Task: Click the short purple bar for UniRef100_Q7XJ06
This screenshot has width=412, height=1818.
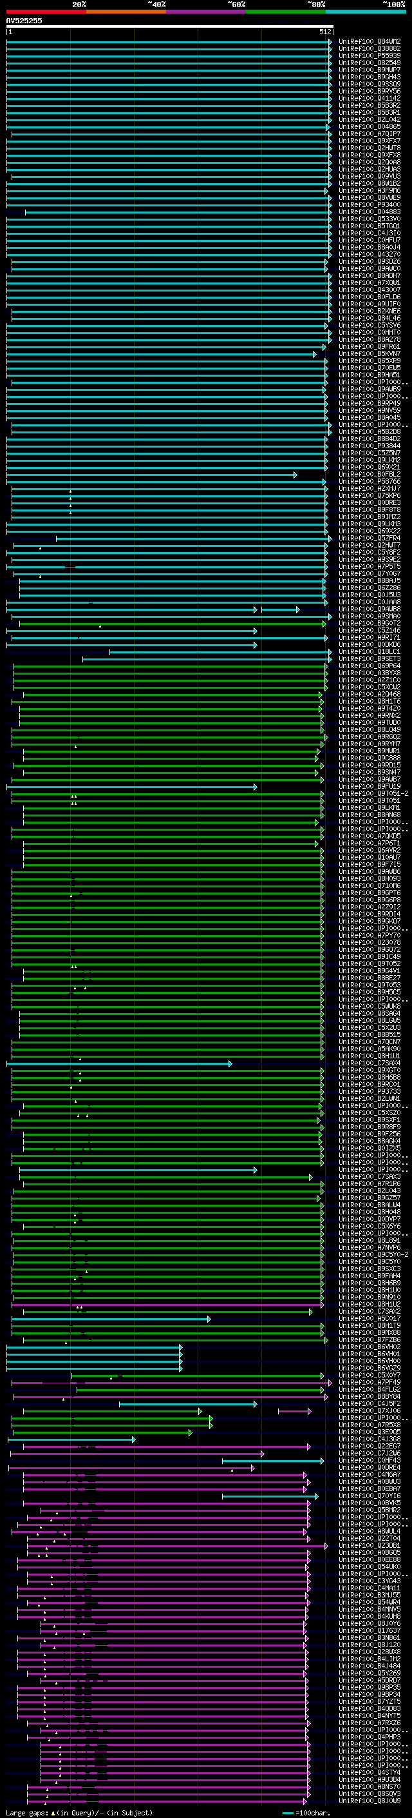Action: pyautogui.click(x=294, y=1412)
